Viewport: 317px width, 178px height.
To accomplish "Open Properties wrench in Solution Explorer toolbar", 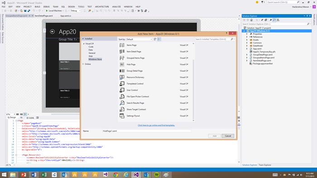I will coord(271,20).
